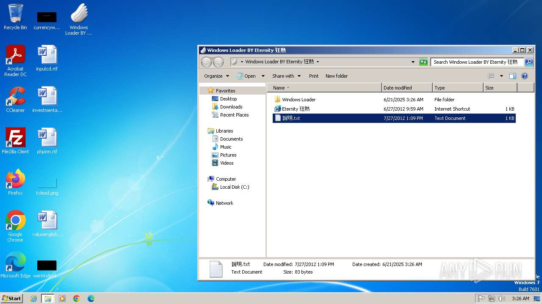Viewport: 542px width, 304px height.
Task: Open the Organize dropdown menu
Action: 216,76
